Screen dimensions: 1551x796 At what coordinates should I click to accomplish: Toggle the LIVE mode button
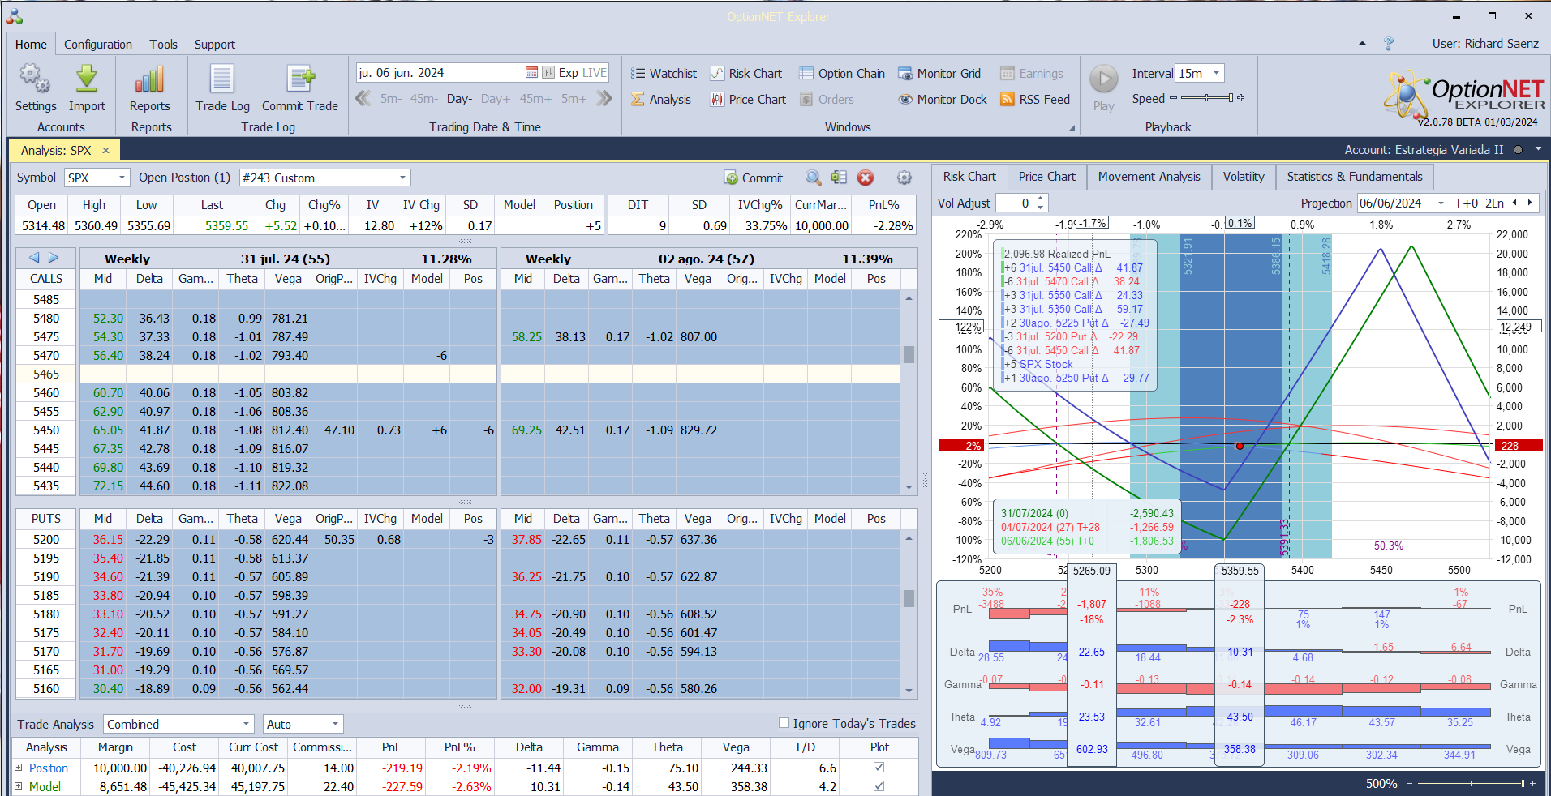[595, 73]
